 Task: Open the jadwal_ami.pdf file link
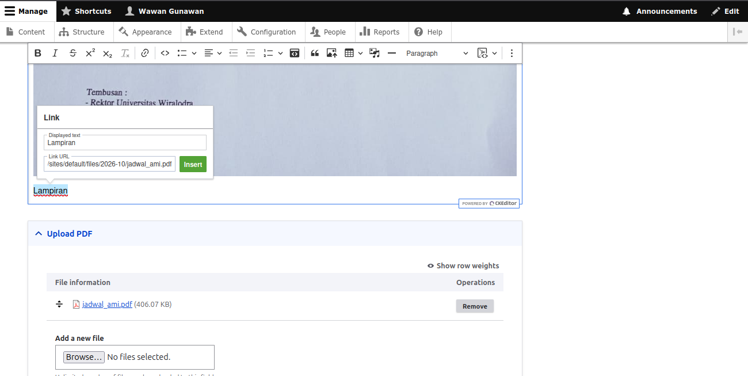(107, 304)
